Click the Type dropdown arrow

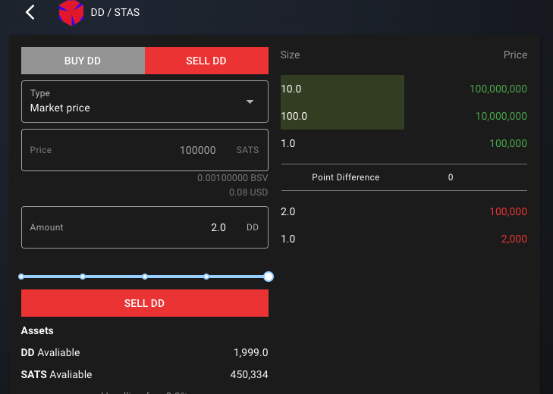click(x=250, y=102)
